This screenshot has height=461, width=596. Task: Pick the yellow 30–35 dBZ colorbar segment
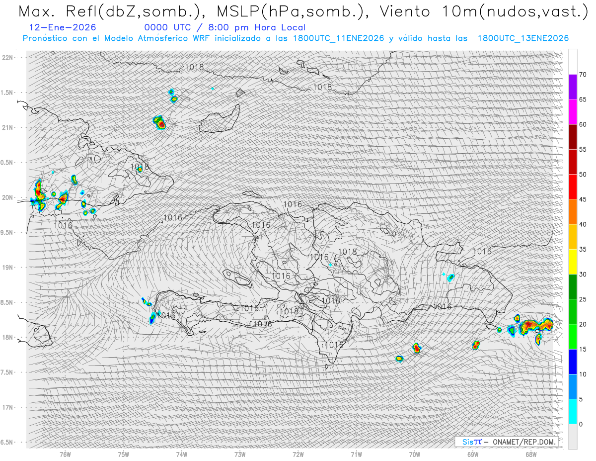click(573, 262)
